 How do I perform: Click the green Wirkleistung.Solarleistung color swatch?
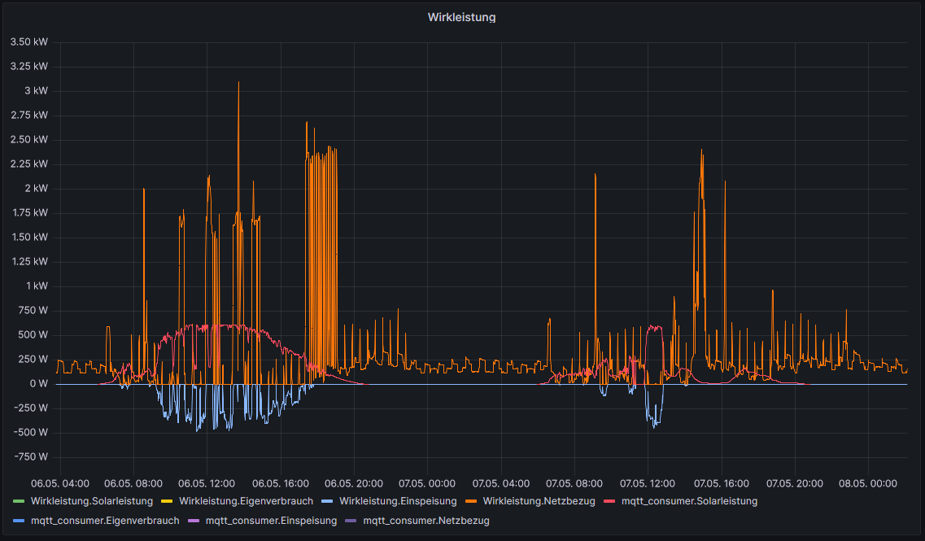pyautogui.click(x=20, y=501)
